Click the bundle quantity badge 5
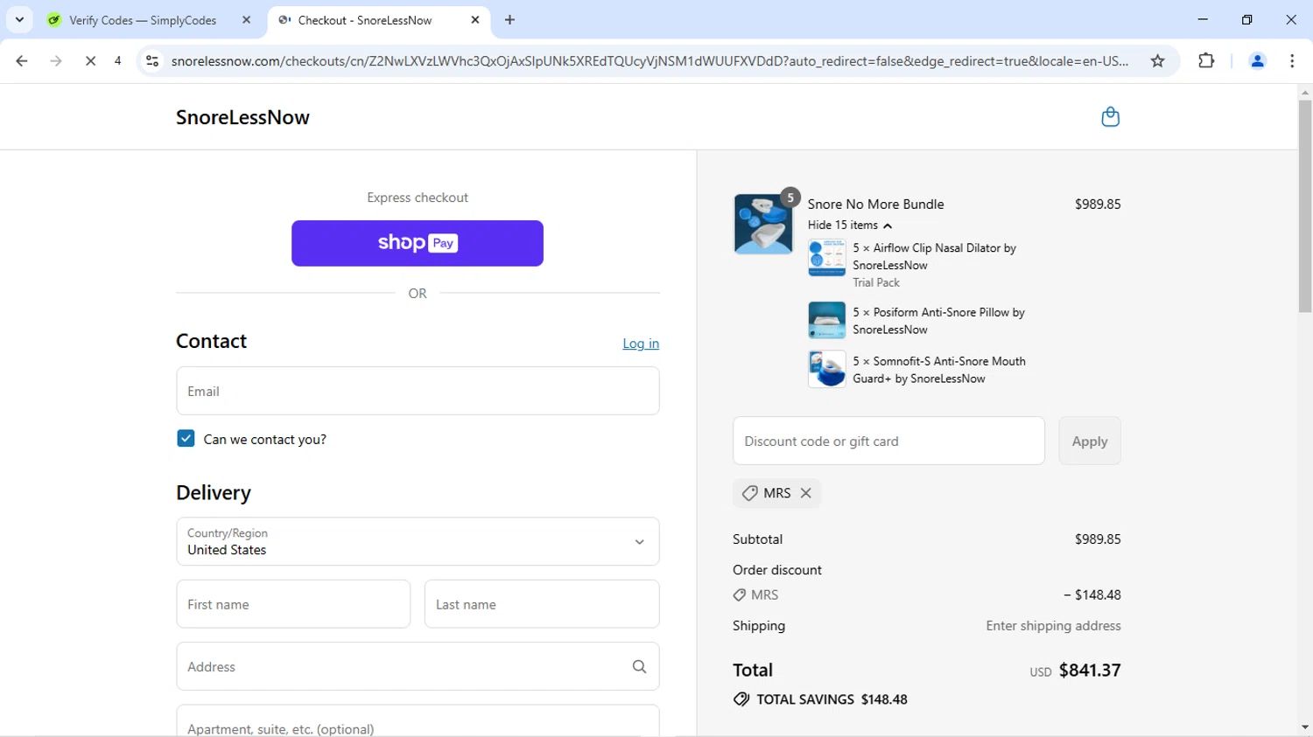 (790, 198)
